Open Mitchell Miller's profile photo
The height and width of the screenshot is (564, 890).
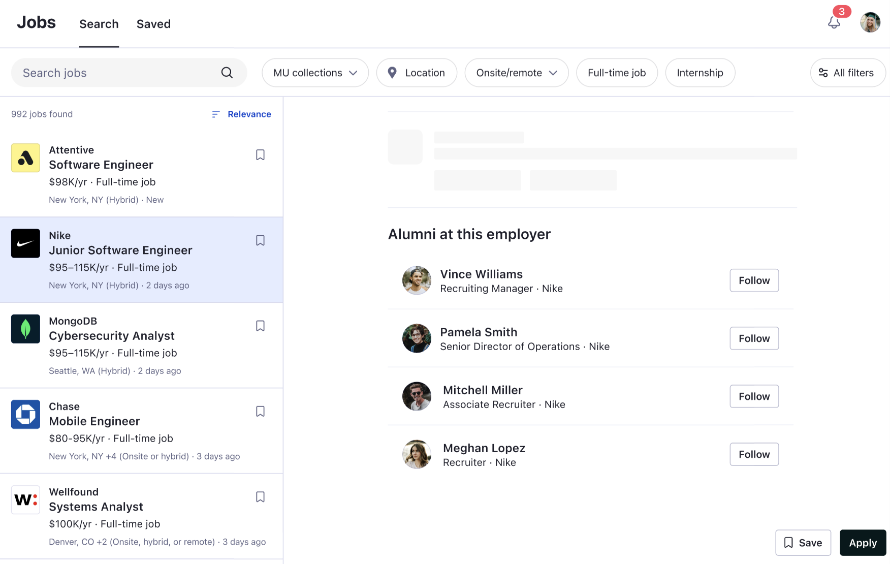[417, 396]
